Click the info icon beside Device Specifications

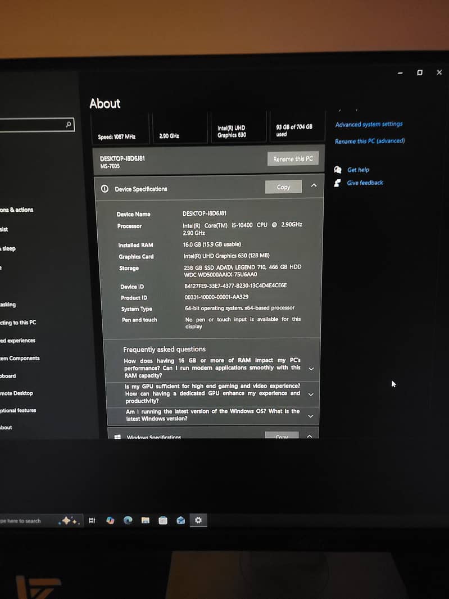click(x=105, y=189)
